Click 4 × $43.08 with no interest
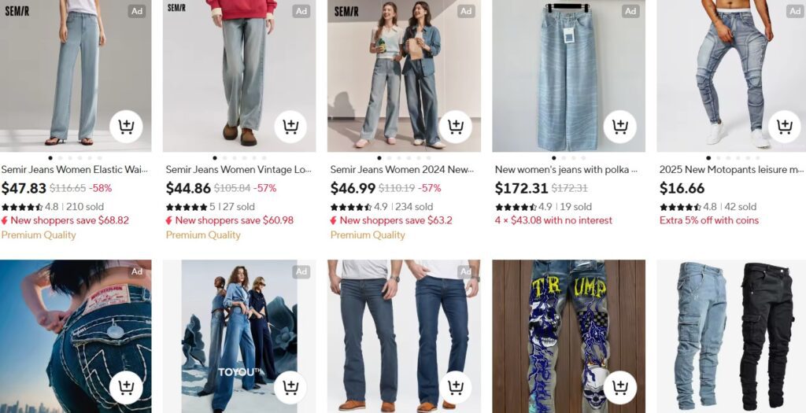Image resolution: width=806 pixels, height=413 pixels. [553, 220]
